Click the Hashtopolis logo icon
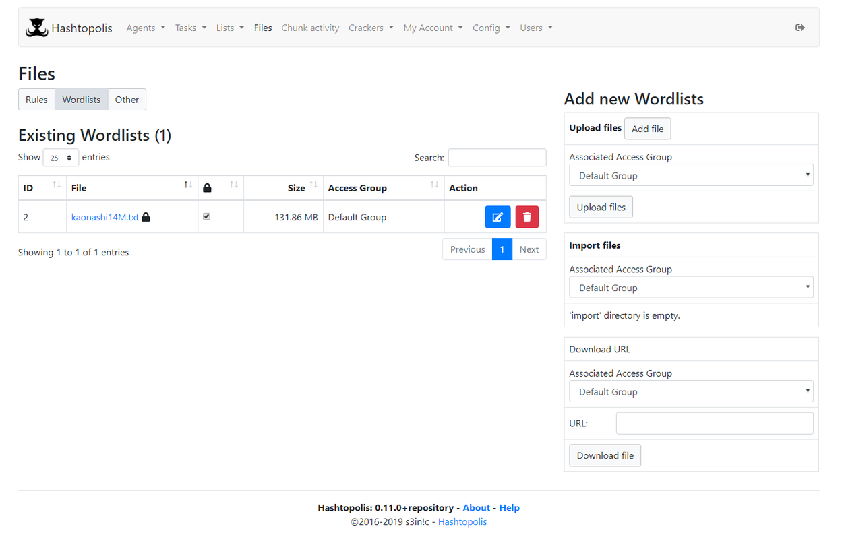 click(x=36, y=28)
